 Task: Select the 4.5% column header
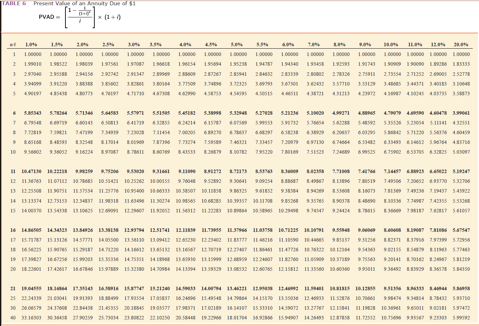[x=211, y=44]
